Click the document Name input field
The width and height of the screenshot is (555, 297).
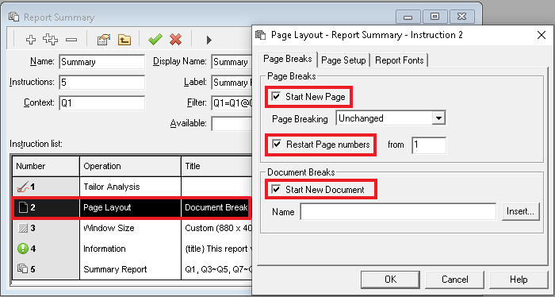click(398, 211)
